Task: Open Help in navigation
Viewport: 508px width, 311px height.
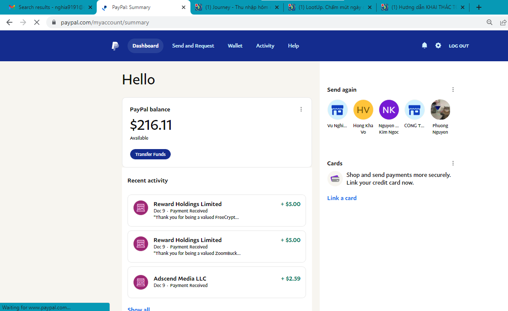Action: [294, 46]
